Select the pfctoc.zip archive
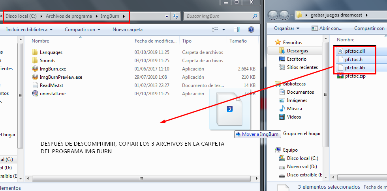The image size is (387, 191). coord(355,76)
